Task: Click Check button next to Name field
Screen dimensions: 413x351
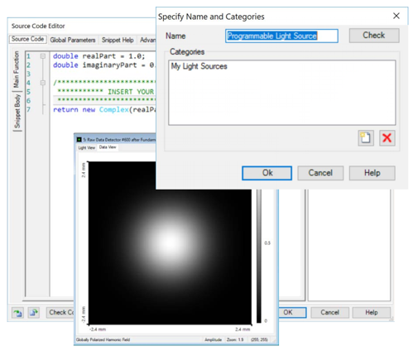Action: pyautogui.click(x=374, y=36)
